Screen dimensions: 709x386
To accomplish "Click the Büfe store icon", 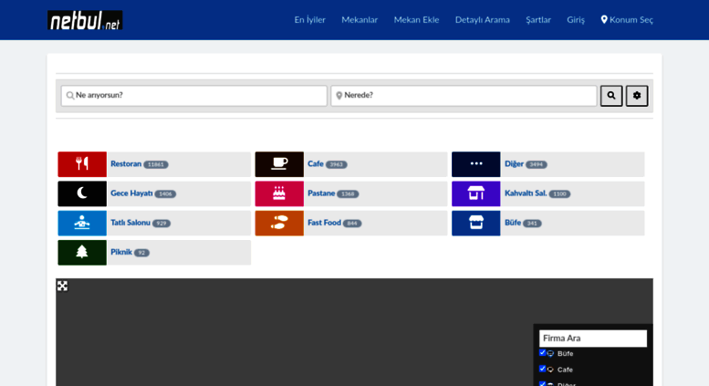I will coord(476,223).
